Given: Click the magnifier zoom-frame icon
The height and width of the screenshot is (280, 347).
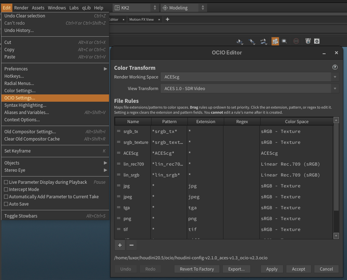Looking at the screenshot, I should (284, 41).
